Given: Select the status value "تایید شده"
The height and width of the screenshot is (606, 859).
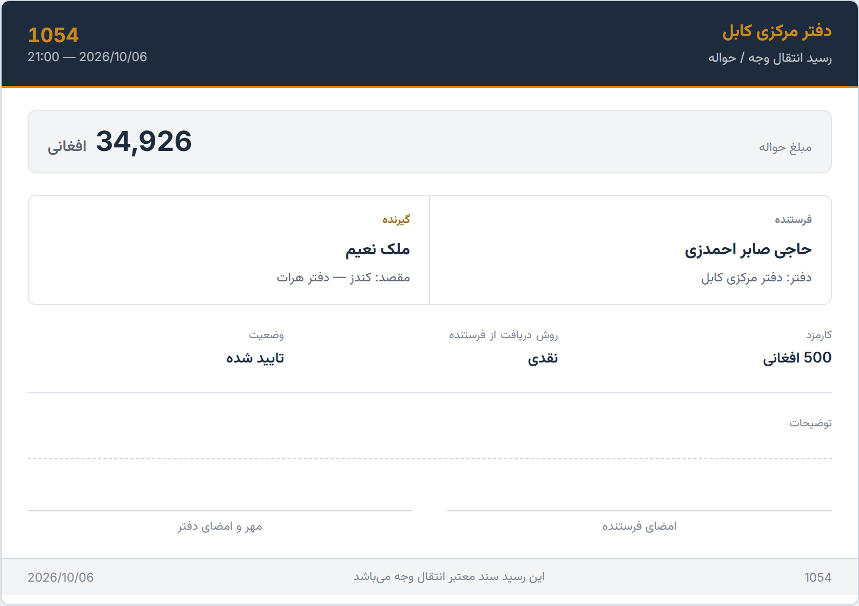Looking at the screenshot, I should 255,358.
